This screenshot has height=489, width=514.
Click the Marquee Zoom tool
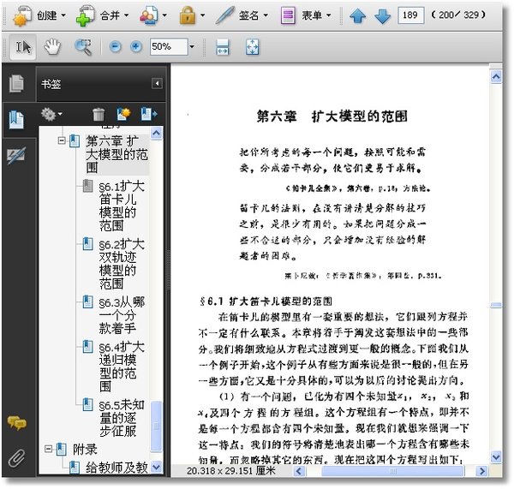tap(83, 46)
